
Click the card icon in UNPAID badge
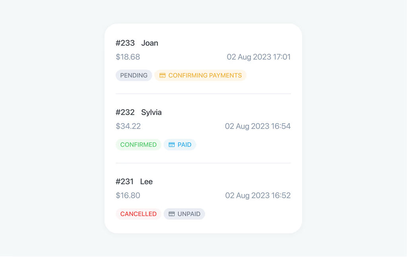click(172, 214)
